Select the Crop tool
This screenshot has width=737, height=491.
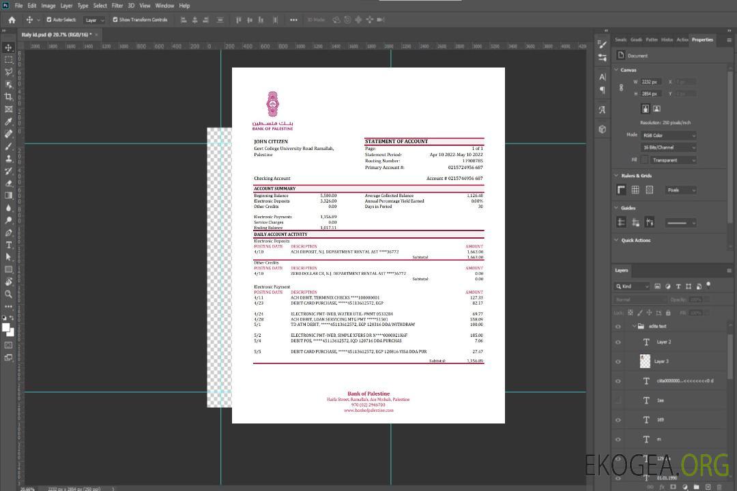(9, 97)
